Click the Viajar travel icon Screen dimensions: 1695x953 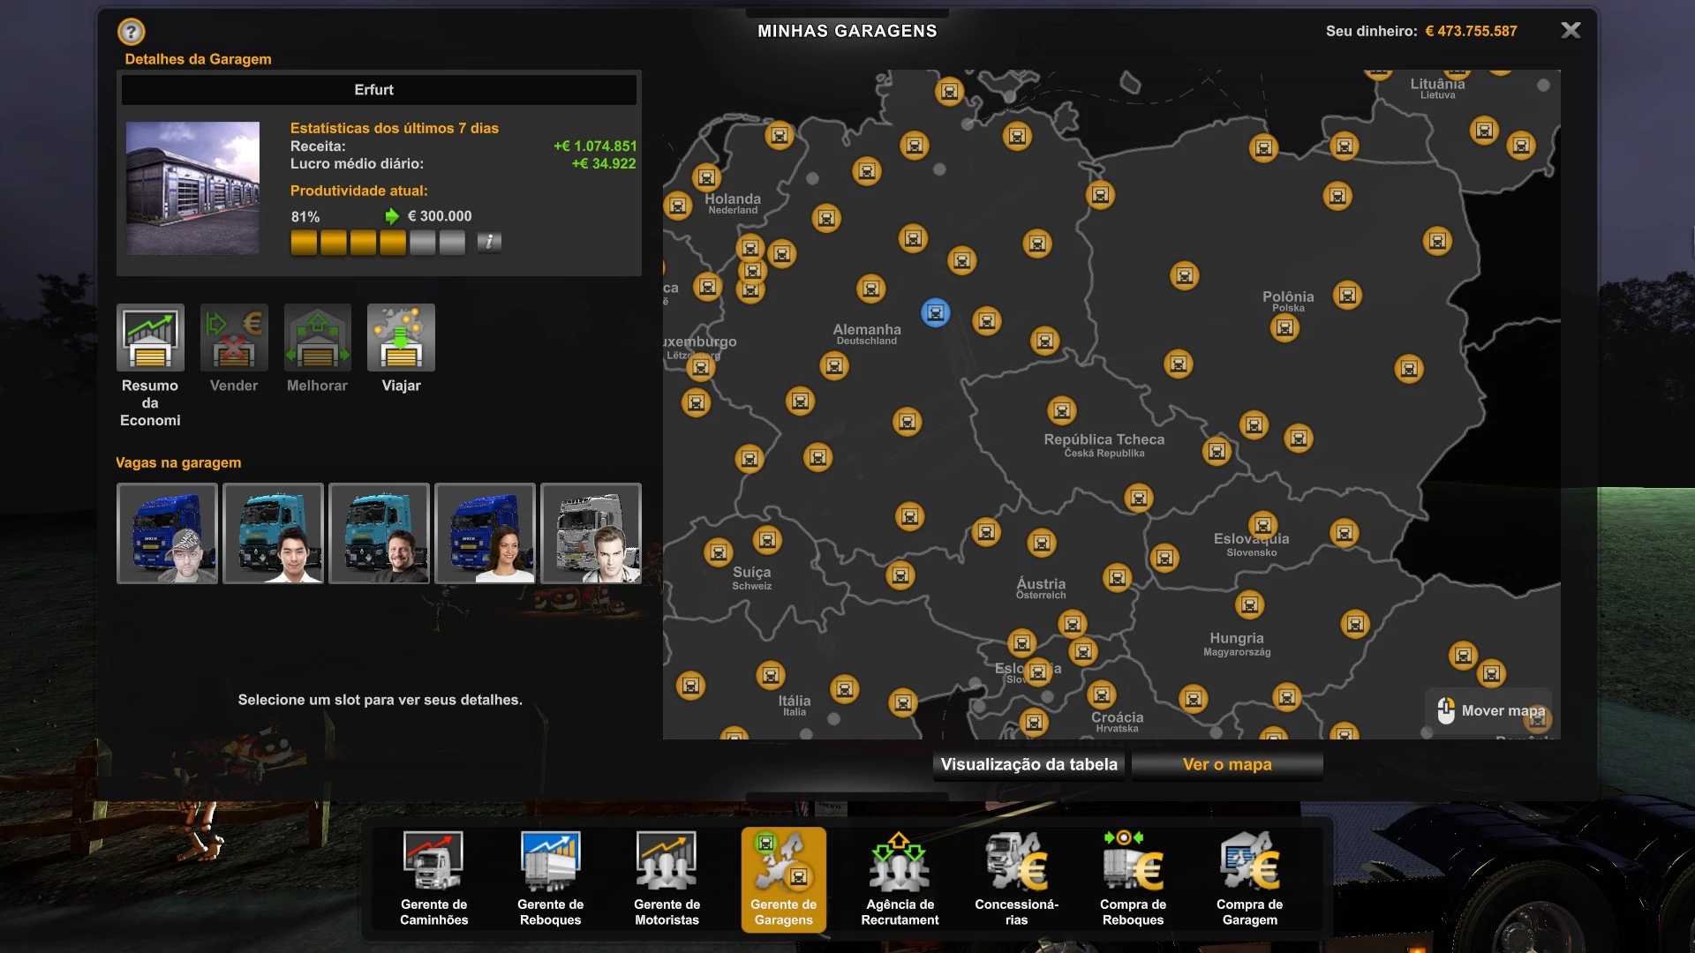(x=401, y=339)
